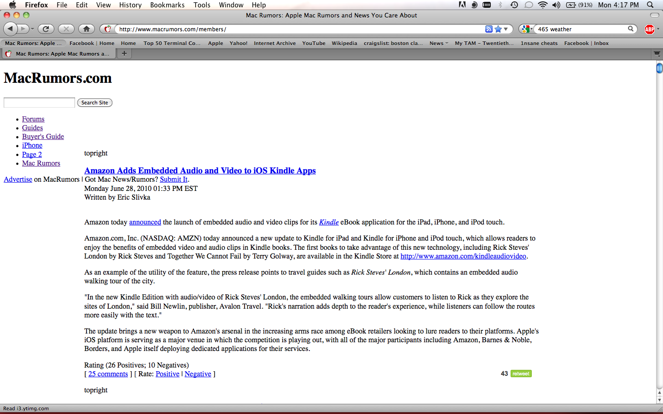This screenshot has height=414, width=663.
Task: Rate the article Negative
Action: (x=198, y=374)
